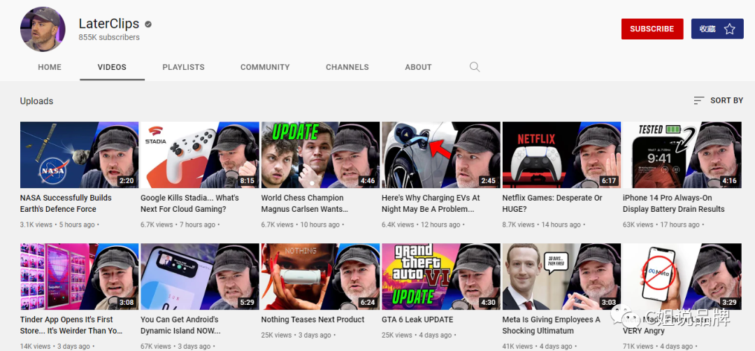Click the star icon in the 收藏 button
Screen dimensions: 755x351
[729, 29]
